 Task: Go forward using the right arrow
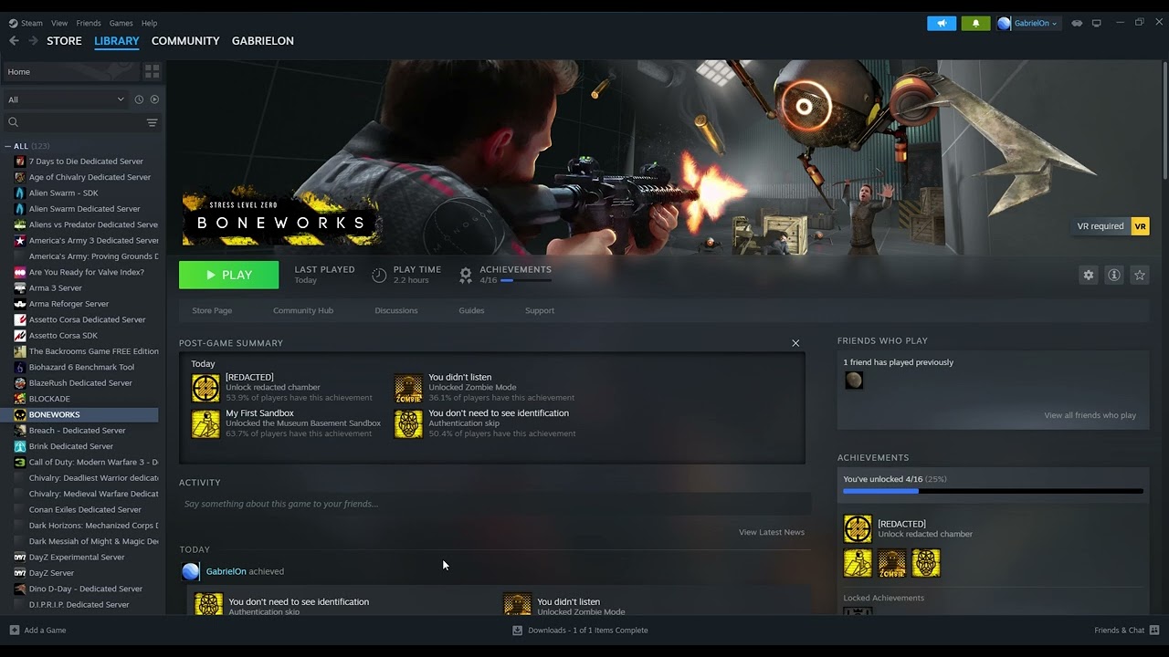coord(33,40)
